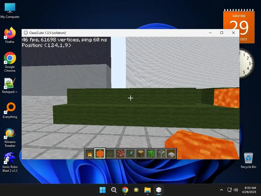Expand the hidden system tray icons chevron
Image resolution: width=261 pixels, height=196 pixels.
[221, 190]
